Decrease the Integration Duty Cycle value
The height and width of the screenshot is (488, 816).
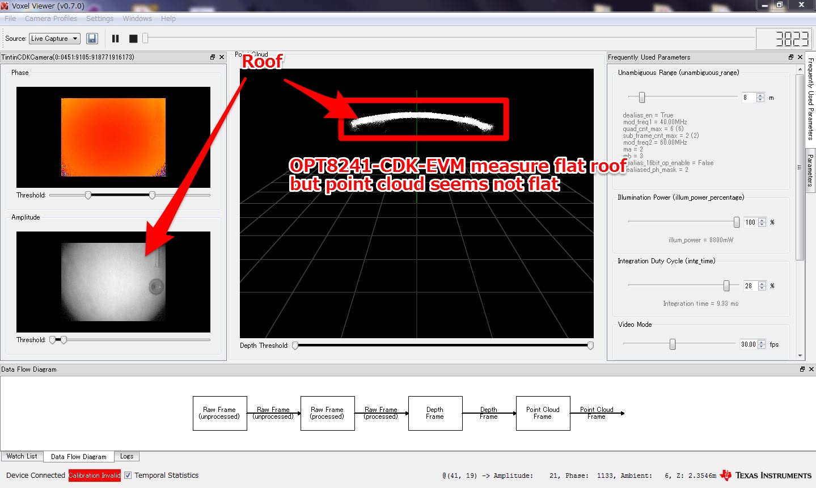(x=762, y=288)
